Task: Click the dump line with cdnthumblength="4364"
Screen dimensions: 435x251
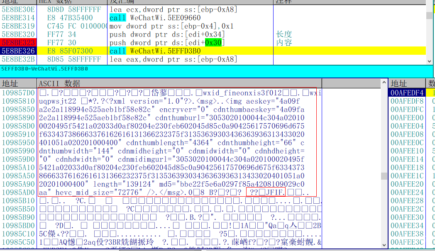Action: tap(171, 143)
